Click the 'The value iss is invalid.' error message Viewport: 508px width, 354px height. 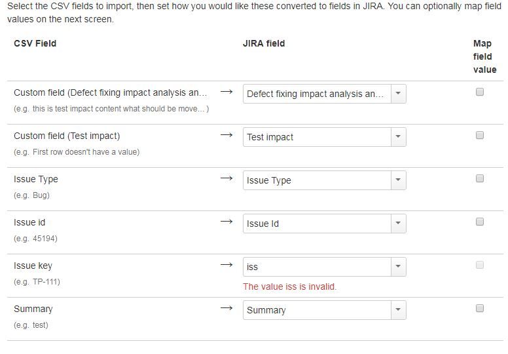click(290, 286)
